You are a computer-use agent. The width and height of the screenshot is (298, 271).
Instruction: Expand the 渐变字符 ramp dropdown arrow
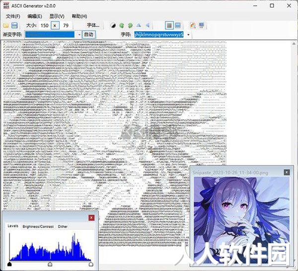(79, 35)
